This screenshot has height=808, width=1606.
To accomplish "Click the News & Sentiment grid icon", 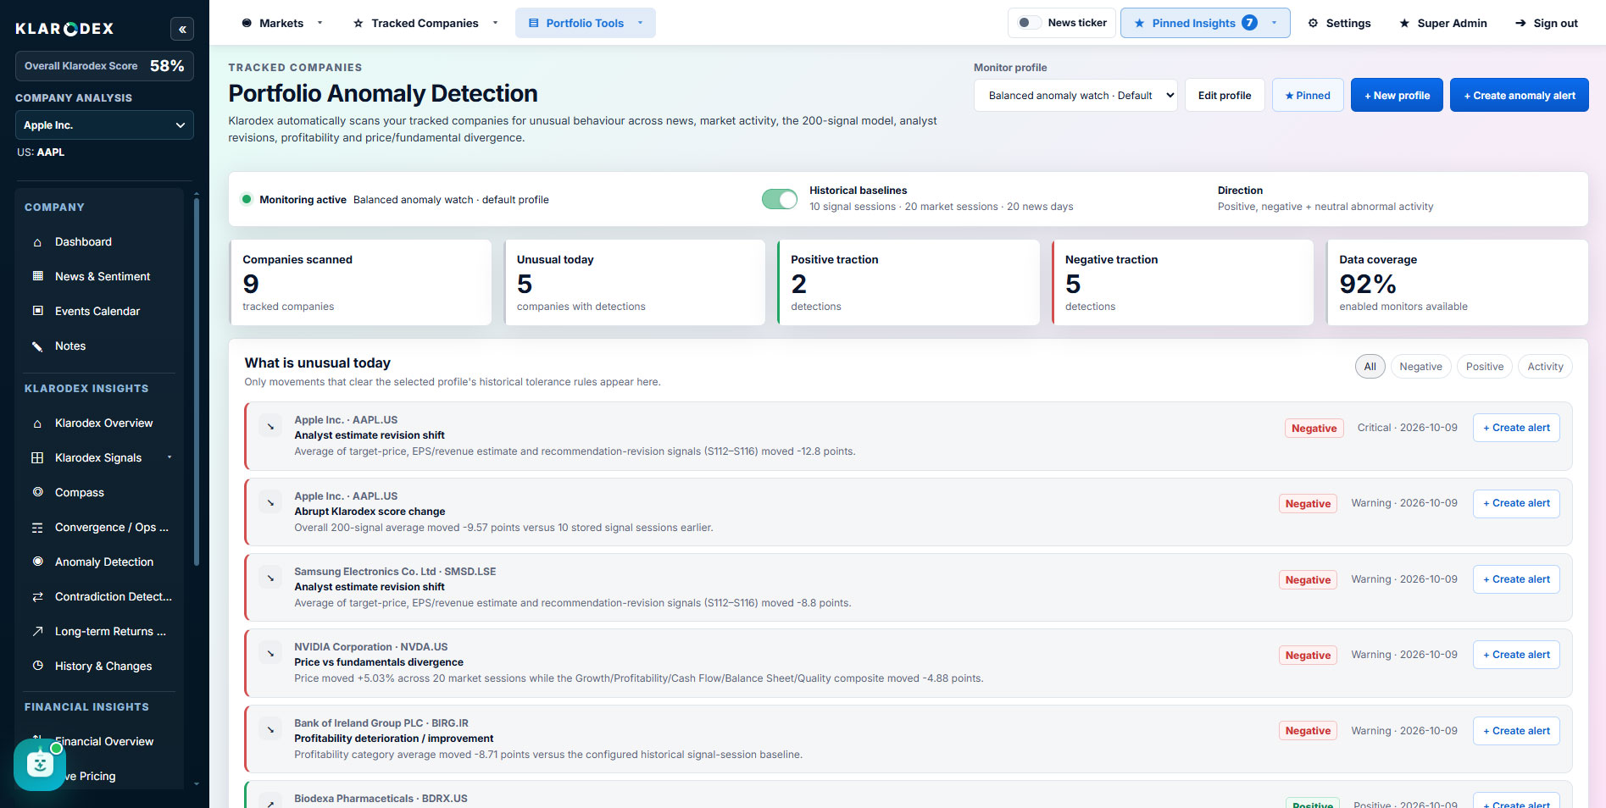I will coord(37,277).
